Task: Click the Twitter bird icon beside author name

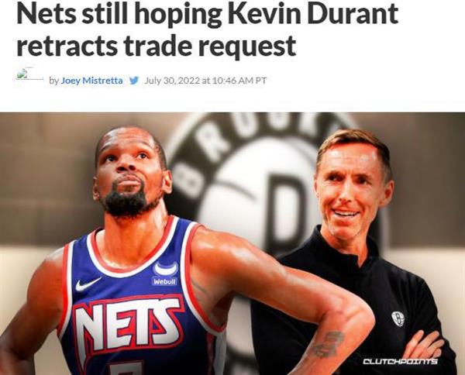Action: (134, 81)
